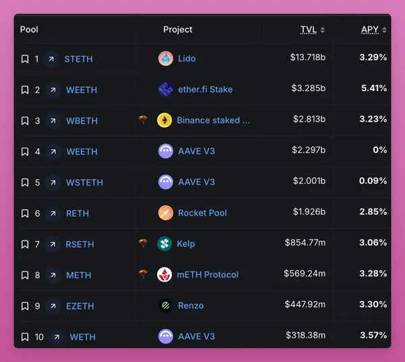Image resolution: width=405 pixels, height=362 pixels.
Task: Open the external arrow for WETH pool
Action: coord(57,336)
